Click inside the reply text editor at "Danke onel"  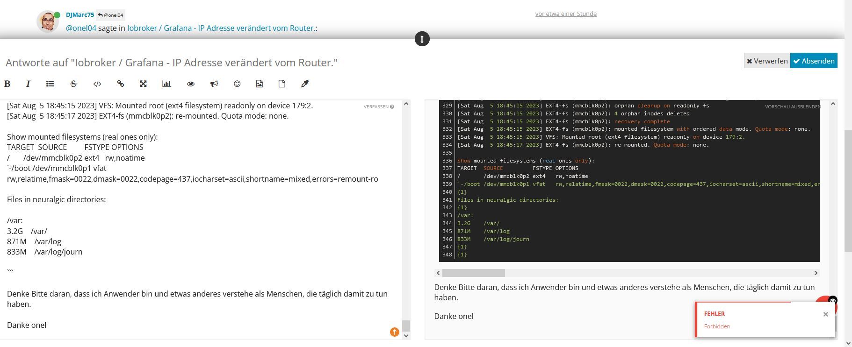pyautogui.click(x=27, y=325)
